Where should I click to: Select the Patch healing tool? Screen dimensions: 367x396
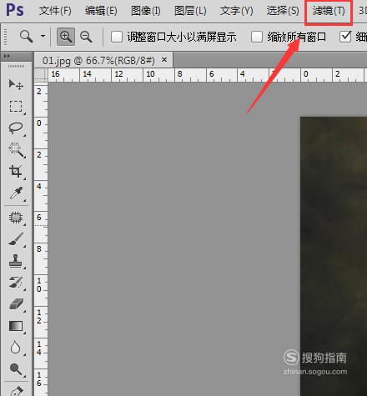point(16,218)
